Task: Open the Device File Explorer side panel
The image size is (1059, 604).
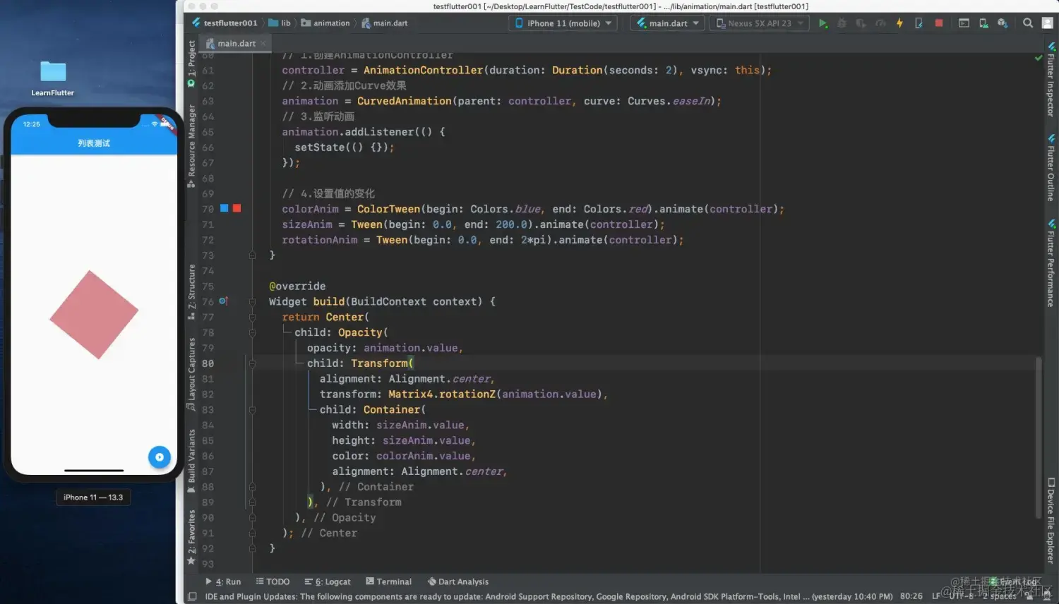Action: [1051, 521]
